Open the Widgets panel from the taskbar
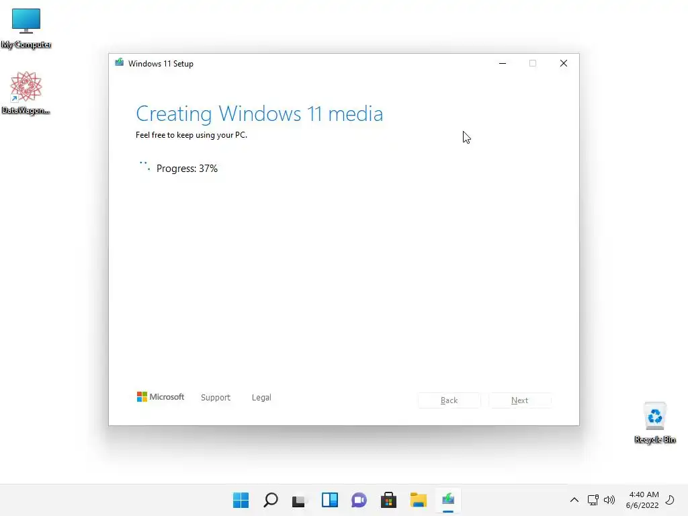 (329, 500)
